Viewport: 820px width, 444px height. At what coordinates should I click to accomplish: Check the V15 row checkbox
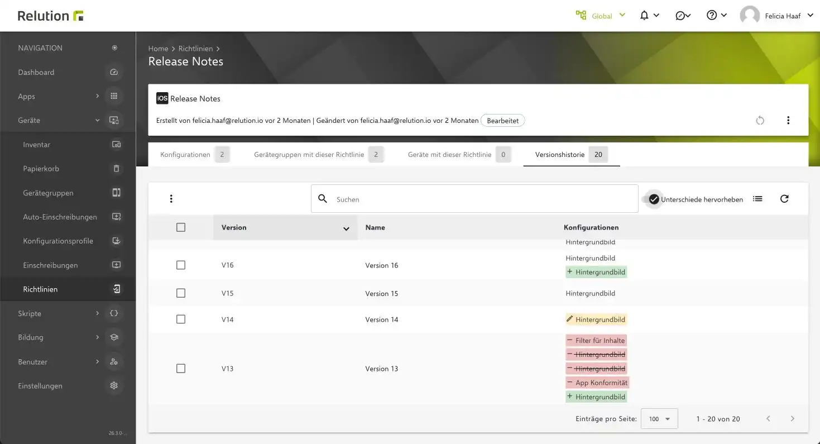(x=181, y=293)
